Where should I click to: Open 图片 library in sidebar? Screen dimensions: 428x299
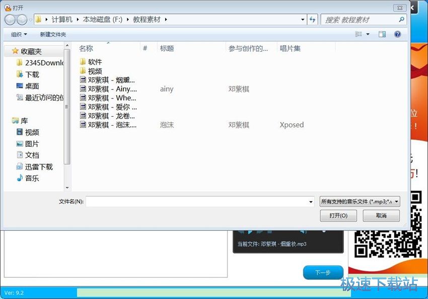pos(28,144)
